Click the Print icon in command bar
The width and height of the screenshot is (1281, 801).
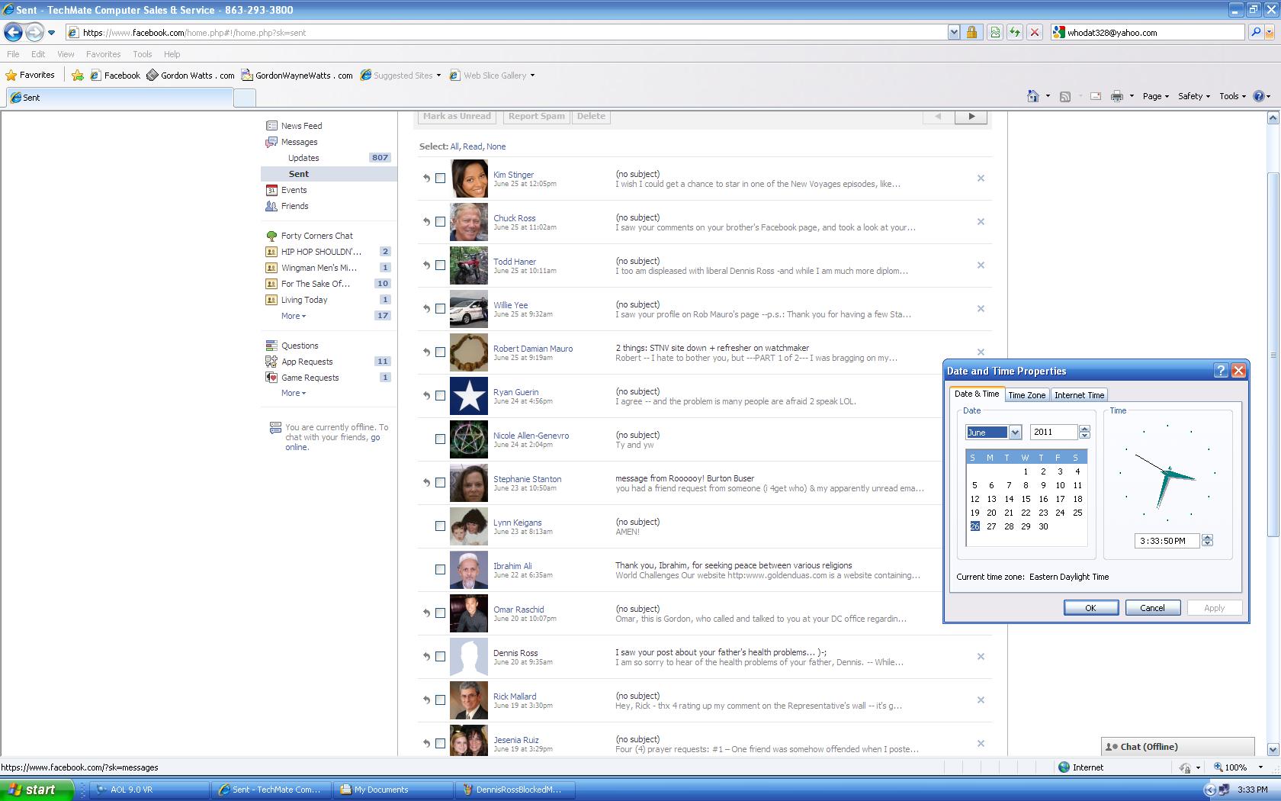click(x=1117, y=96)
